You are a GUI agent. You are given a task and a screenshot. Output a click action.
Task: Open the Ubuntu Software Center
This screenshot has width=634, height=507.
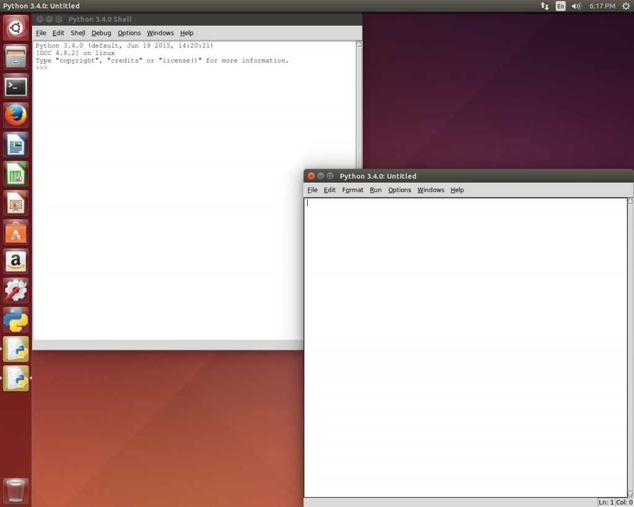pyautogui.click(x=15, y=232)
